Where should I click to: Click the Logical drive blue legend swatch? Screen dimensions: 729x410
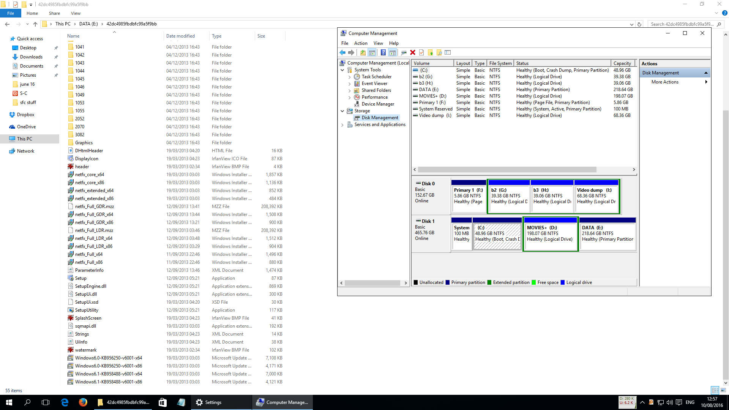(563, 282)
